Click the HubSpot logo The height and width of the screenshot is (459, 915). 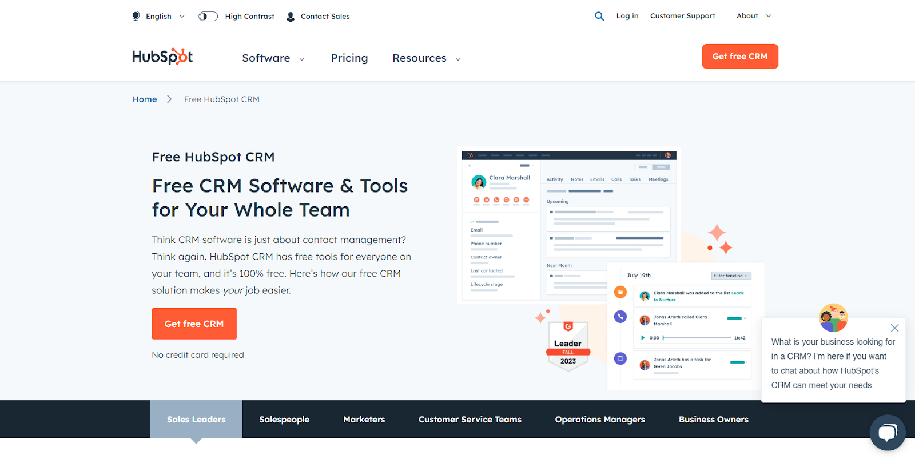(162, 57)
